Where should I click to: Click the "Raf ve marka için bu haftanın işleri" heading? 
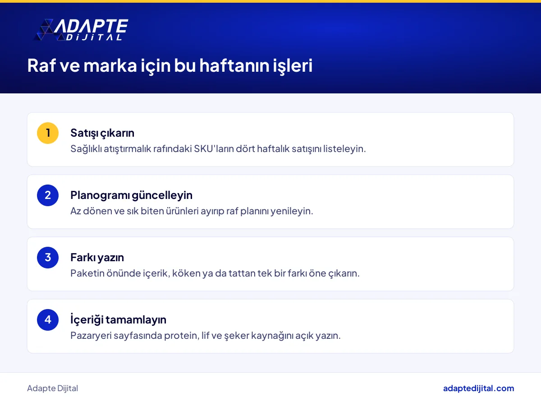click(x=170, y=65)
